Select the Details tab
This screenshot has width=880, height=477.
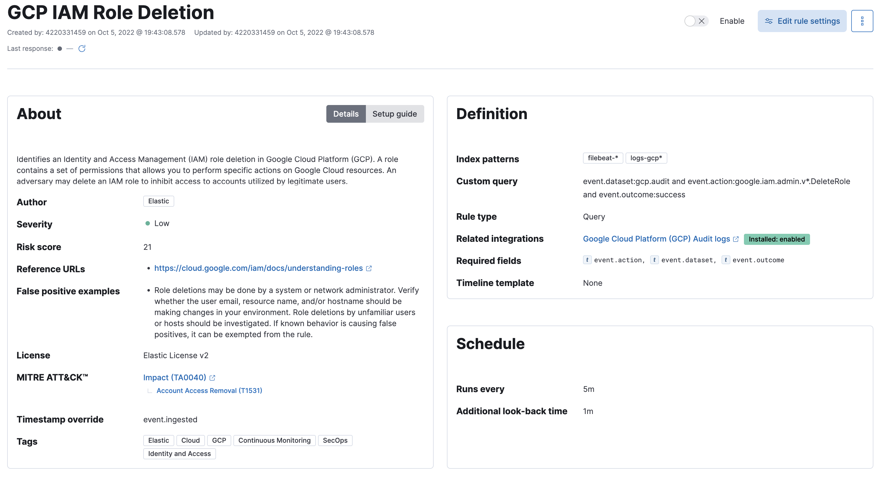pyautogui.click(x=346, y=114)
